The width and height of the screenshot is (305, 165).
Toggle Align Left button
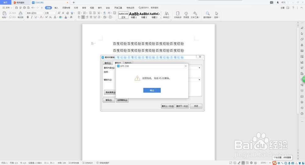(79, 17)
